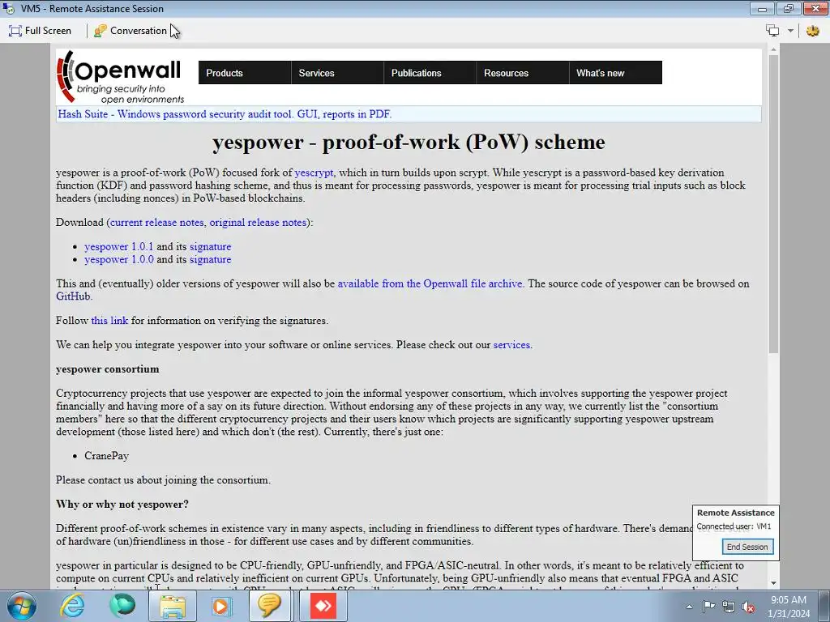Screen dimensions: 830x622
Task: Open the Products menu
Action: point(245,72)
